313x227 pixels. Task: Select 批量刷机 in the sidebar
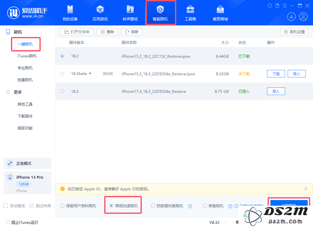point(25,80)
